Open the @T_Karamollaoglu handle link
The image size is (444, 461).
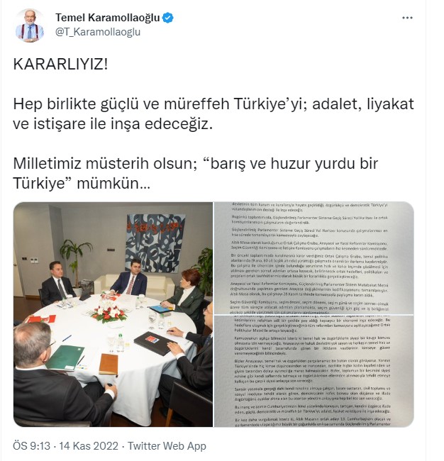(x=98, y=32)
